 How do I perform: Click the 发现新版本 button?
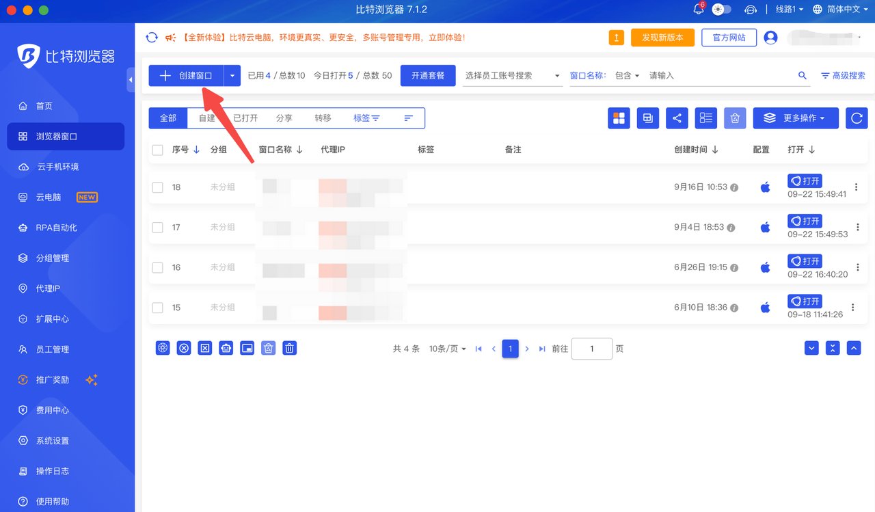click(x=662, y=38)
